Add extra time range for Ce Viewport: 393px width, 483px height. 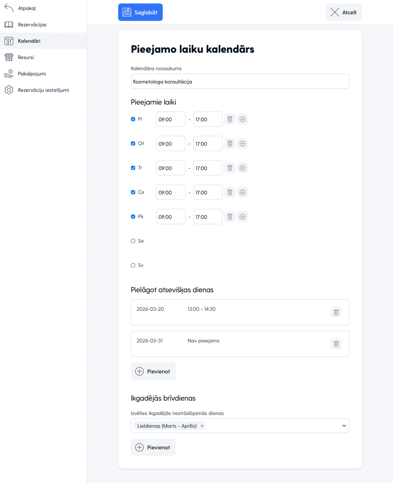tap(242, 192)
